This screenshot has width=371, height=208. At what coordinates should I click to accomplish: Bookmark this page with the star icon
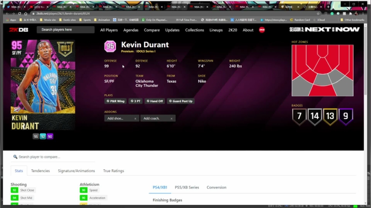[x=318, y=14]
